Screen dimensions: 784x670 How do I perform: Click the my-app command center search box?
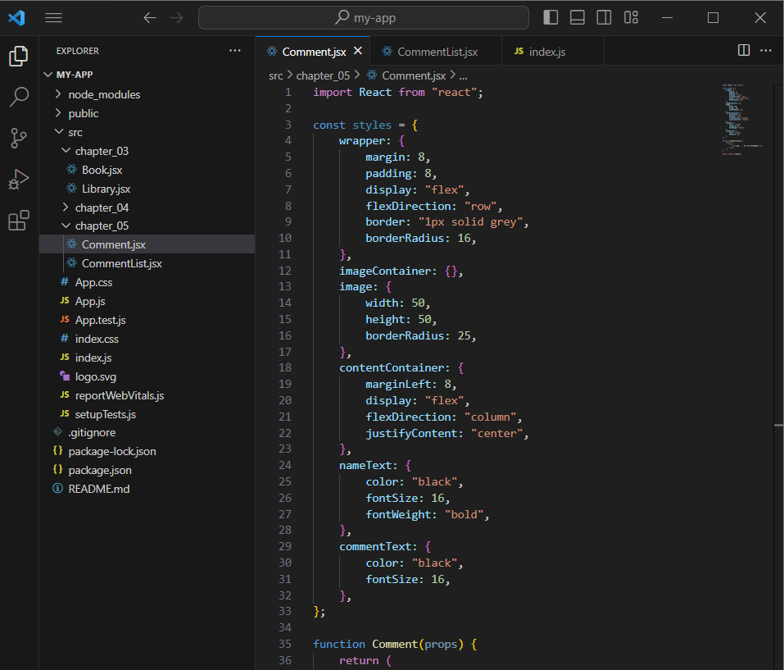pos(364,17)
